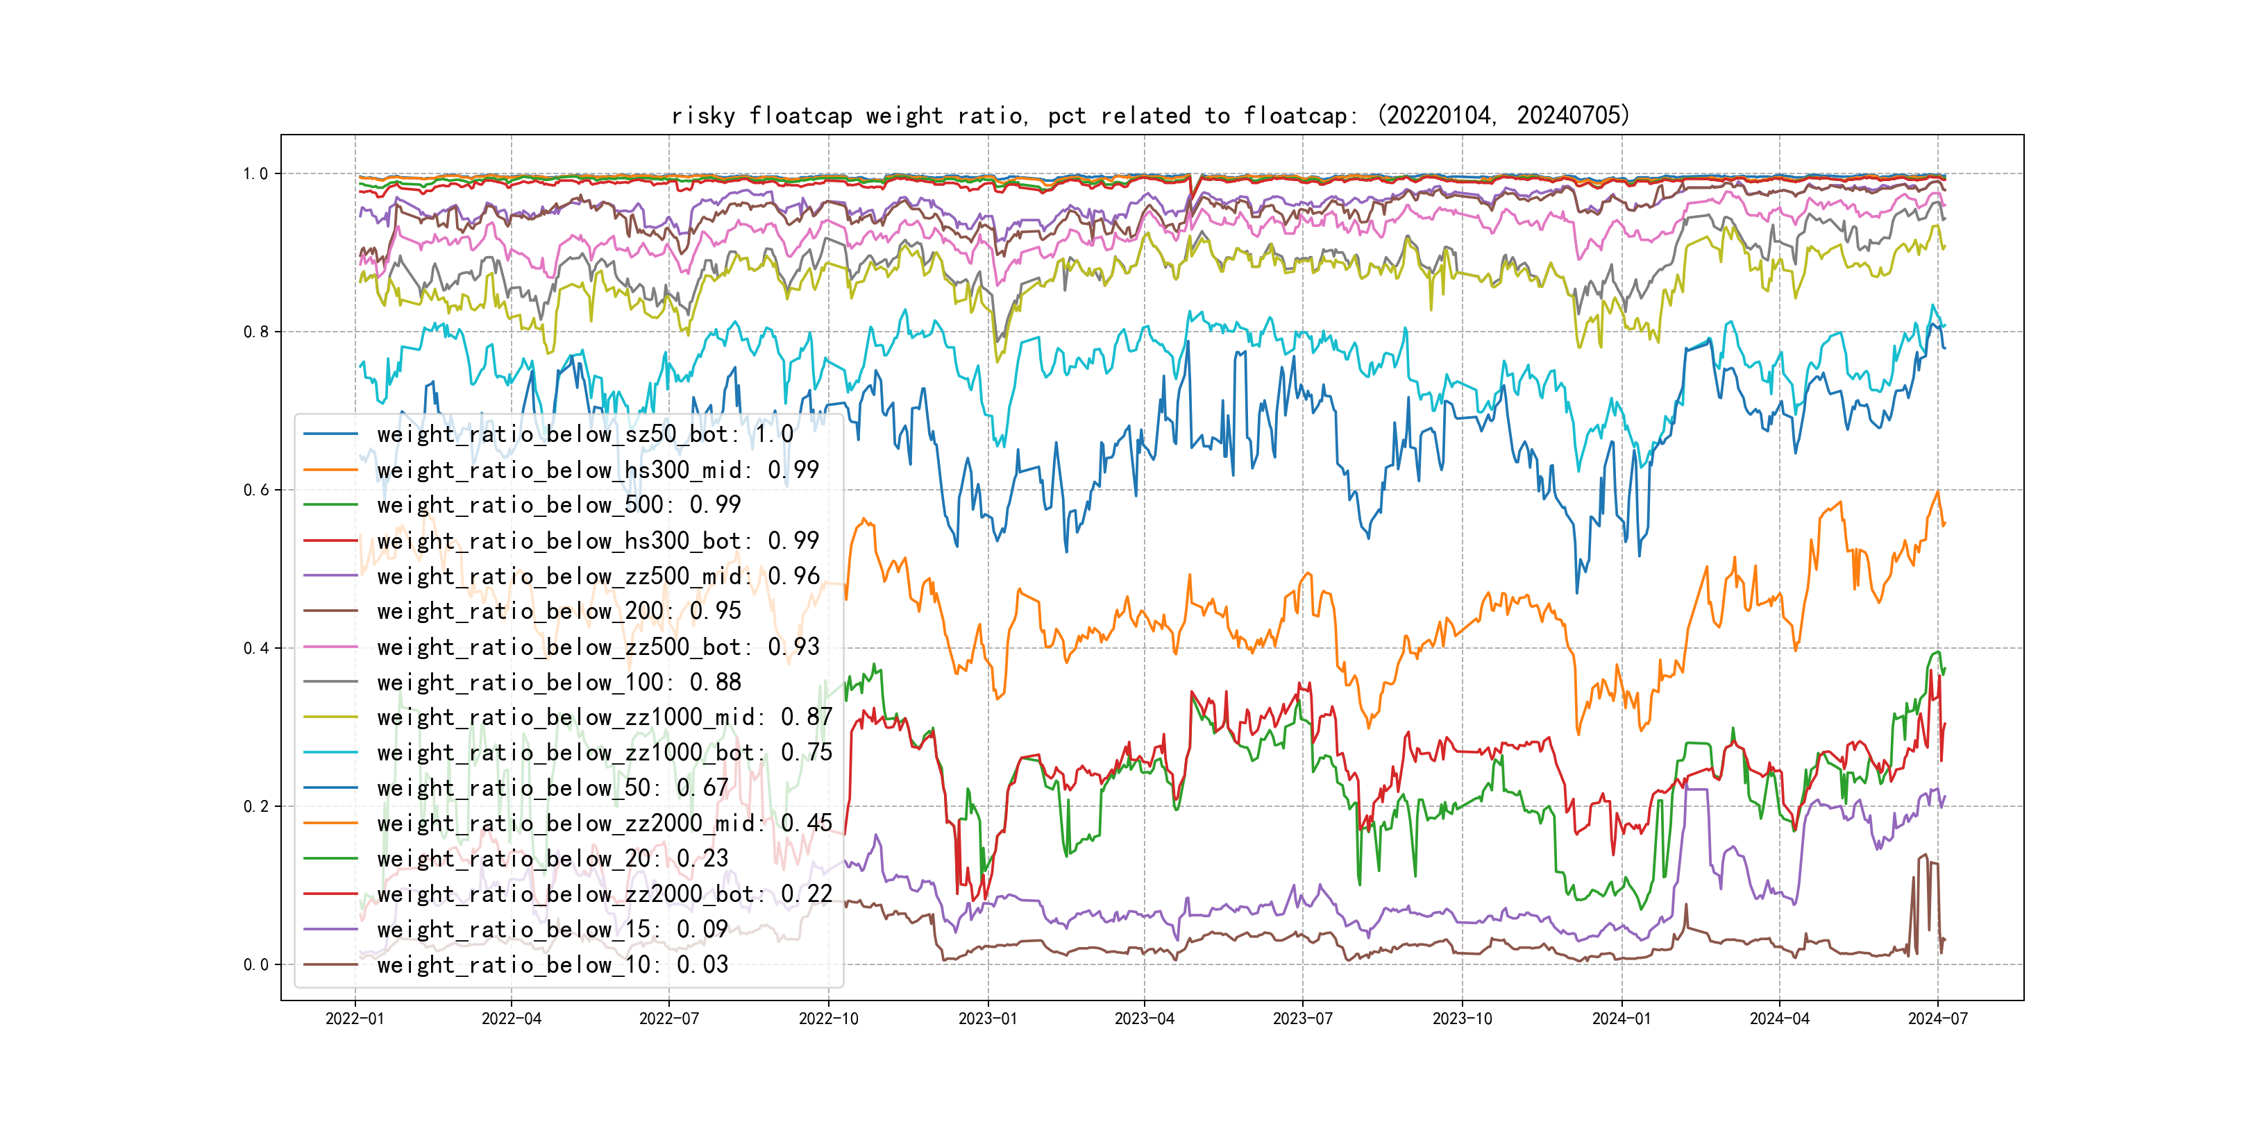Click the purple swatch for zz500_mid

pyautogui.click(x=330, y=576)
